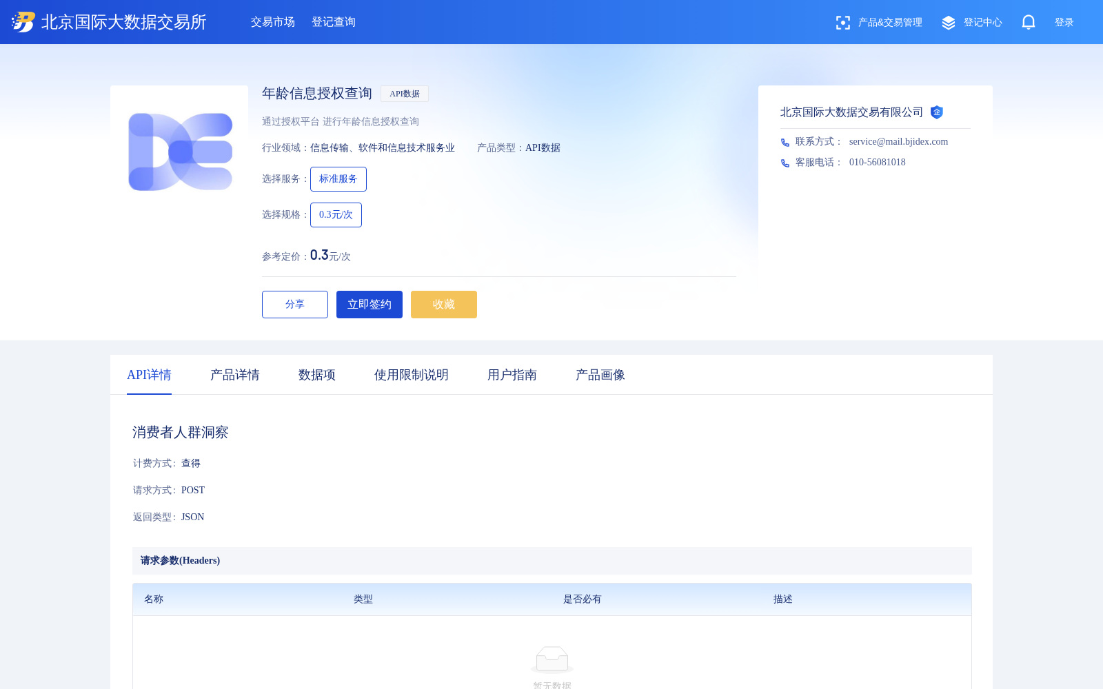Click the 北京国际大数据交易所 site title
This screenshot has height=689, width=1103.
click(124, 22)
